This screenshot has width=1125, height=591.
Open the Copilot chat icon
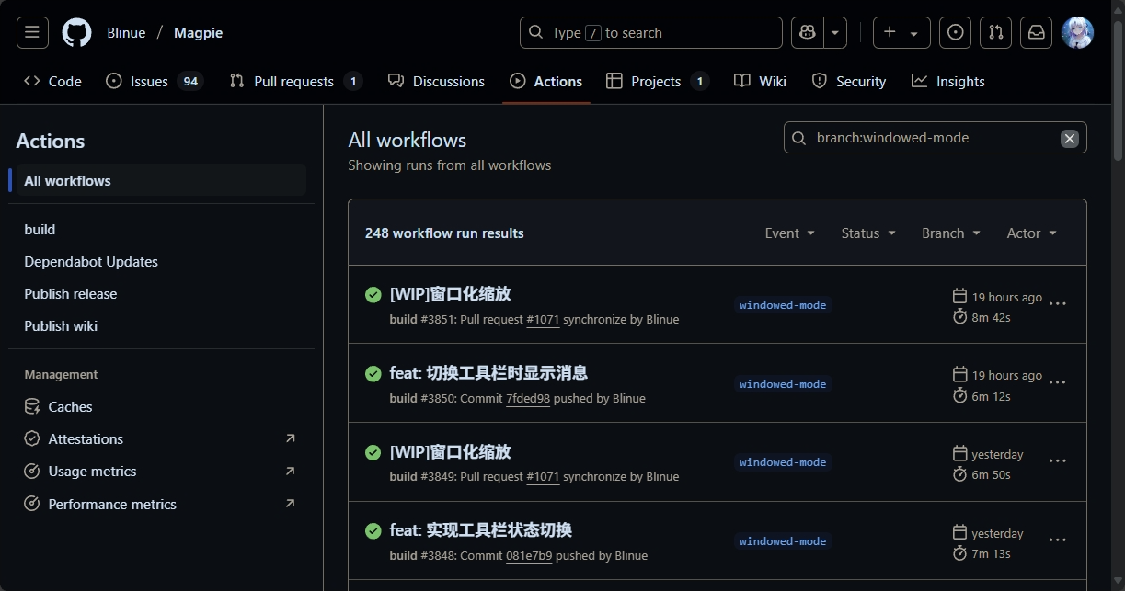point(808,33)
